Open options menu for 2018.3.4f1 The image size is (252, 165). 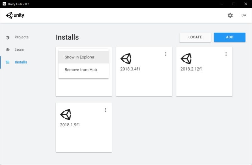pos(166,54)
